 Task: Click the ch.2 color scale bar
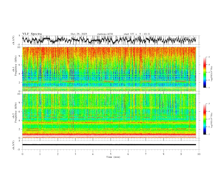point(205,119)
